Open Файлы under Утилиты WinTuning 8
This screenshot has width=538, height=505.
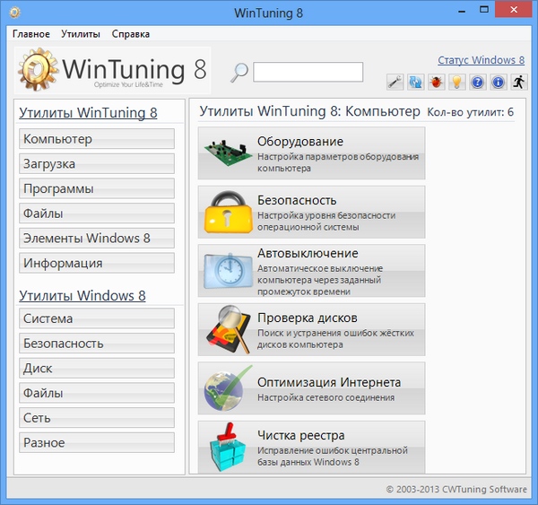click(97, 213)
